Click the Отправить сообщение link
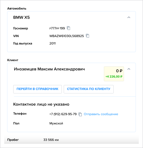This screenshot has height=148, width=143. pos(101,114)
